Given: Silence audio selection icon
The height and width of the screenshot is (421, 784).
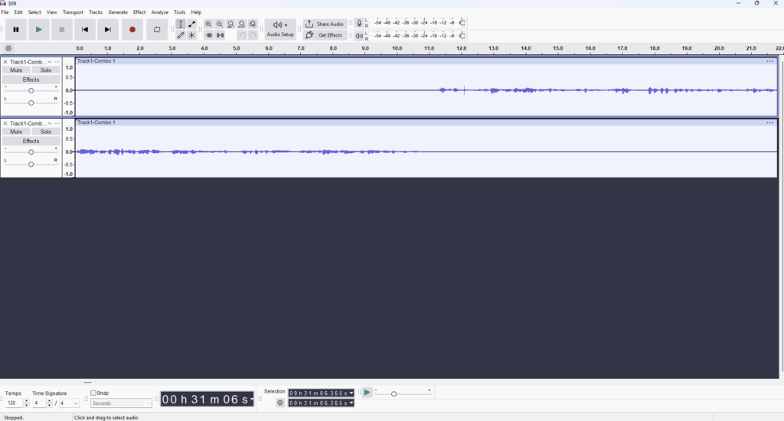Looking at the screenshot, I should pos(220,35).
